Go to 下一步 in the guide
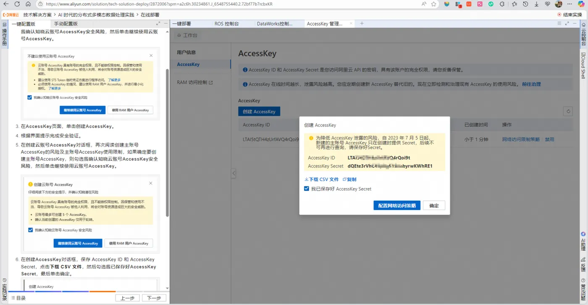 (154, 298)
